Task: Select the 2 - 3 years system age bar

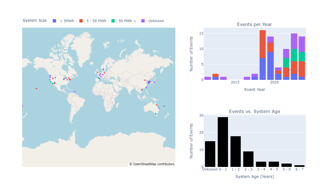Action: tap(248, 159)
